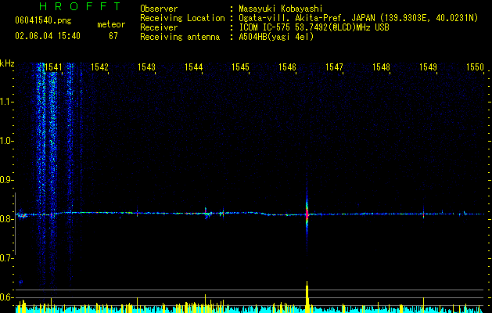
Task: Click the Receiving antenna label
Action: click(180, 37)
